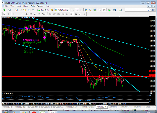Open the Indicators list dropdown
The width and height of the screenshot is (157, 113).
click(x=110, y=10)
